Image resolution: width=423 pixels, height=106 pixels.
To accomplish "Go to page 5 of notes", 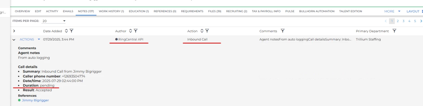I will point(415,21).
